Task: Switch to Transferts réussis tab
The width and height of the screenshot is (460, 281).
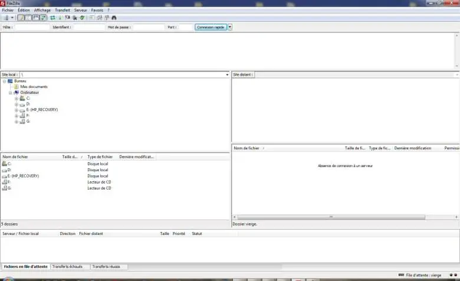Action: (106, 267)
